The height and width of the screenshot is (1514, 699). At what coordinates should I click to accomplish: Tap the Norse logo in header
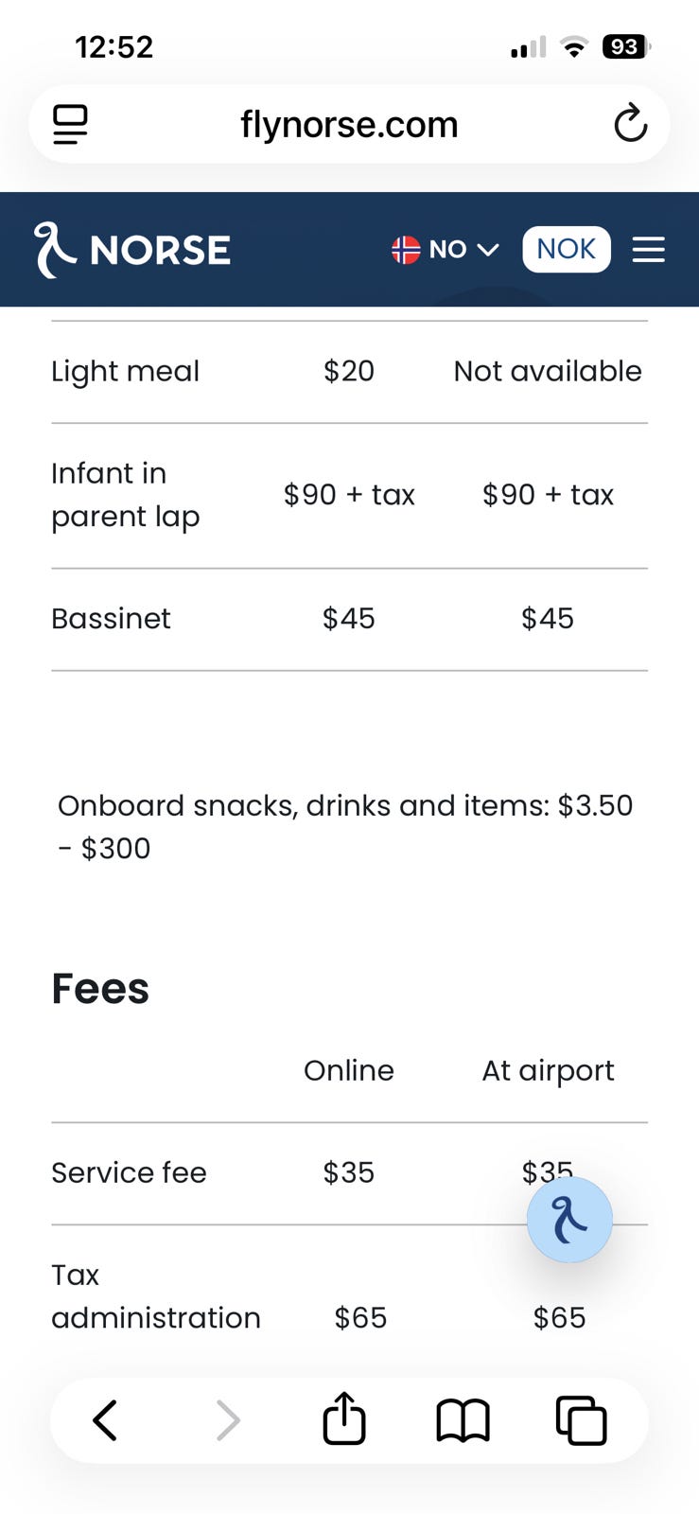click(132, 250)
